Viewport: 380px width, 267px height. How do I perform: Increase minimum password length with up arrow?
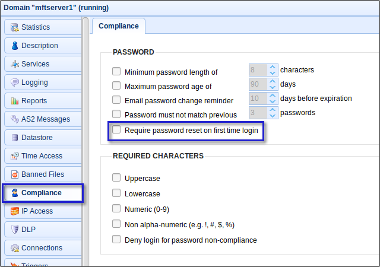pos(273,67)
